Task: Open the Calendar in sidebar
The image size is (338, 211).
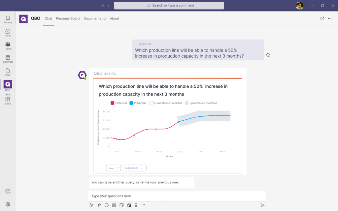Action: [8, 59]
